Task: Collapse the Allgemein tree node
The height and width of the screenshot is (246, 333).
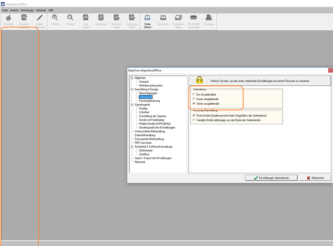Action: 132,78
